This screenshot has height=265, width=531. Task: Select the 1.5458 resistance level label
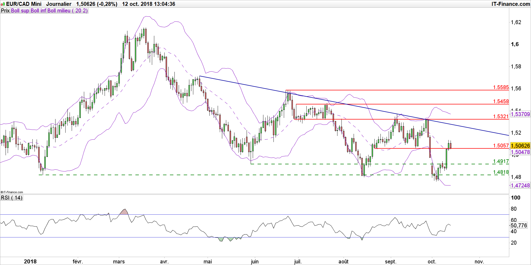coord(501,101)
